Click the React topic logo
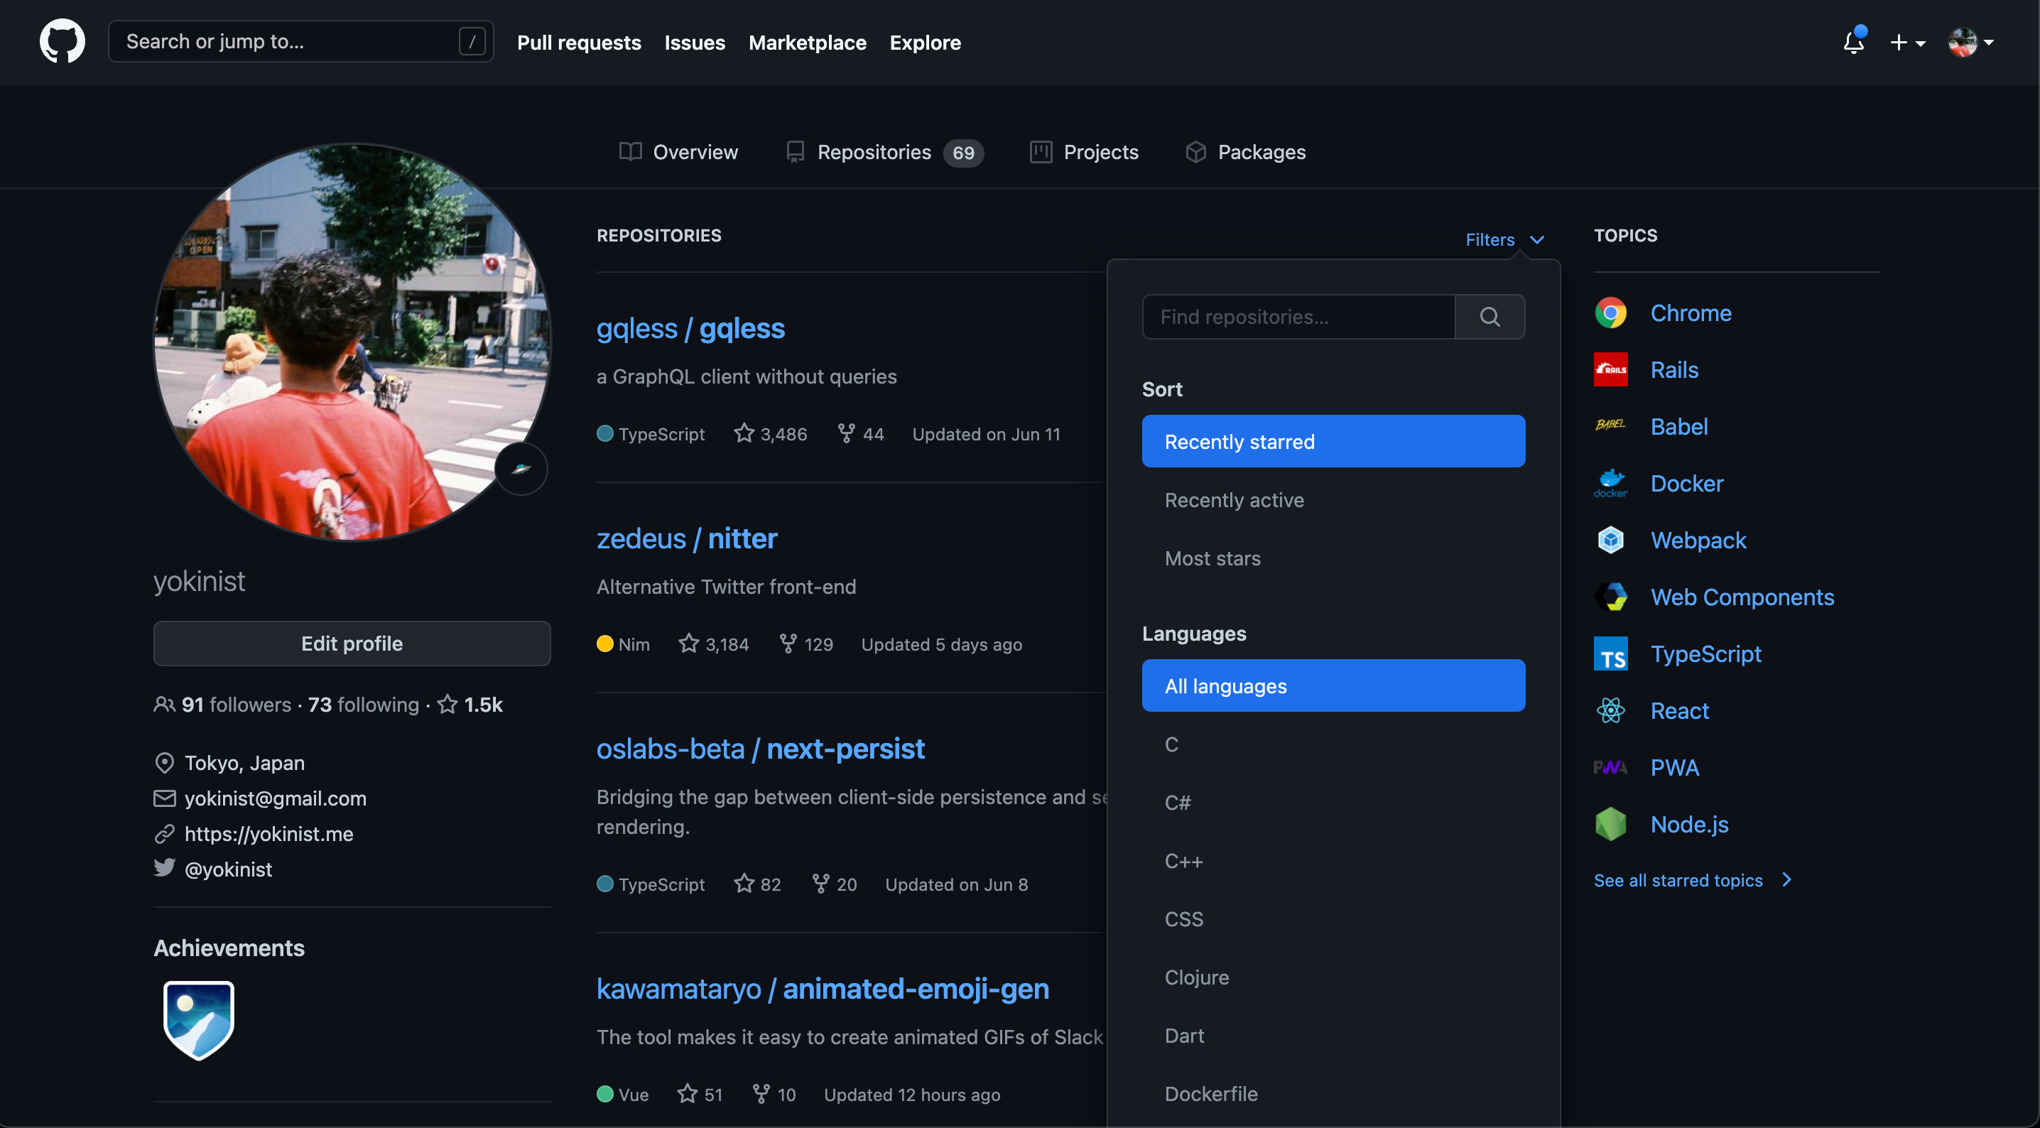The image size is (2040, 1128). 1611,710
